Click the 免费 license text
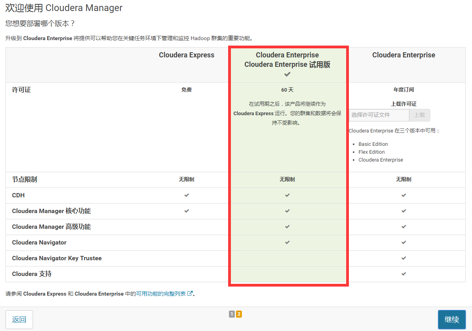This screenshot has height=331, width=472. pyautogui.click(x=186, y=90)
